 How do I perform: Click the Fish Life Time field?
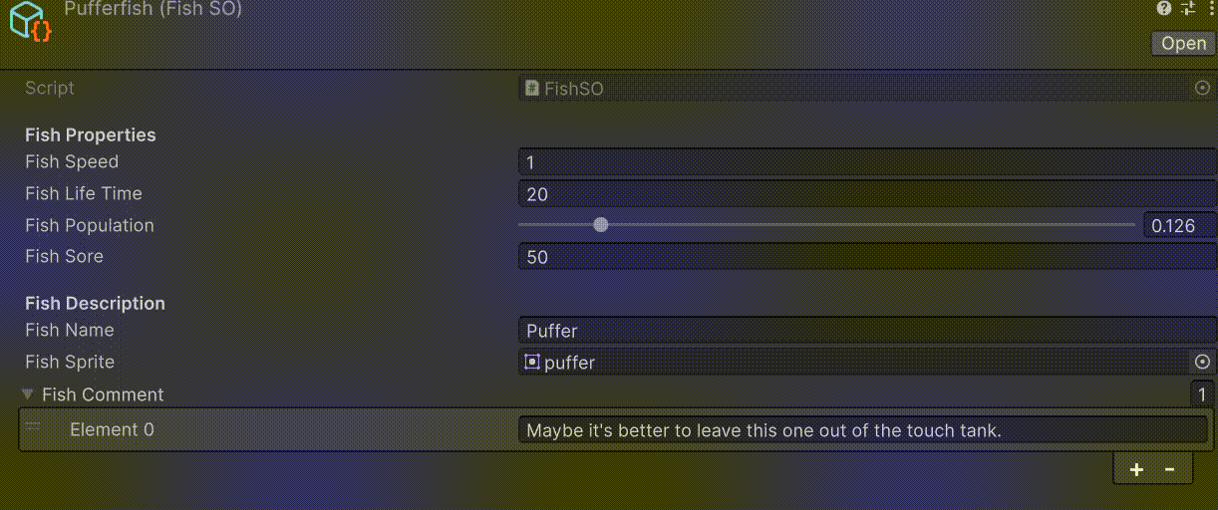coord(865,194)
